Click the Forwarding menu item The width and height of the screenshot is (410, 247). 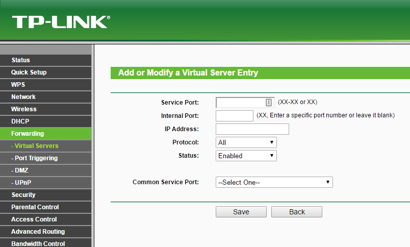tap(46, 134)
